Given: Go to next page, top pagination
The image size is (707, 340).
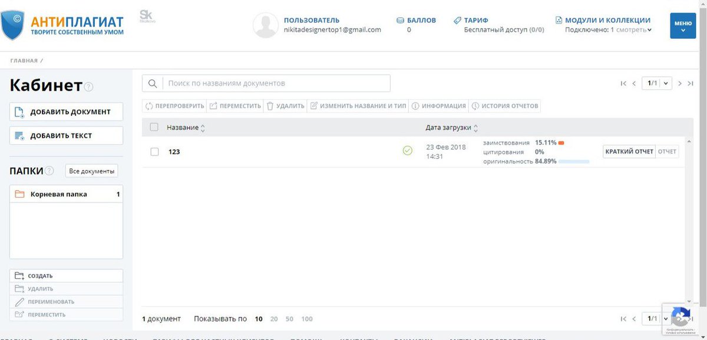Looking at the screenshot, I should coord(680,84).
